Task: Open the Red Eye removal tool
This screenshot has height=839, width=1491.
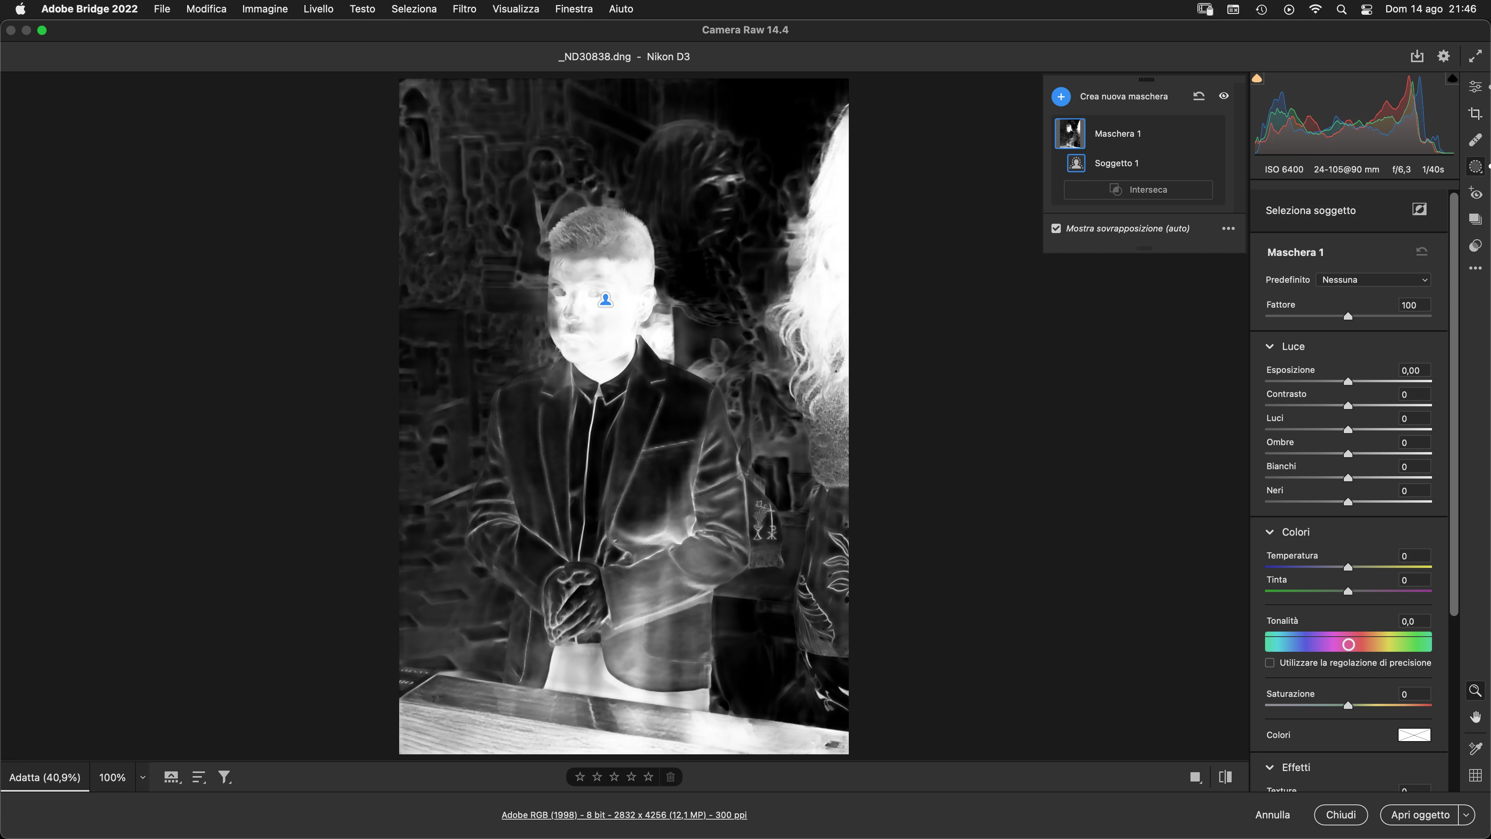Action: tap(1475, 193)
